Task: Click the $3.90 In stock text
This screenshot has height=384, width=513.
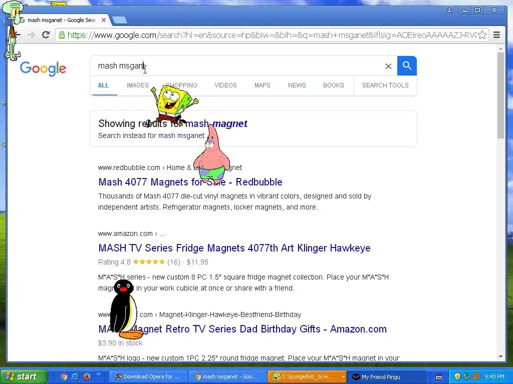Action: pyautogui.click(x=120, y=343)
